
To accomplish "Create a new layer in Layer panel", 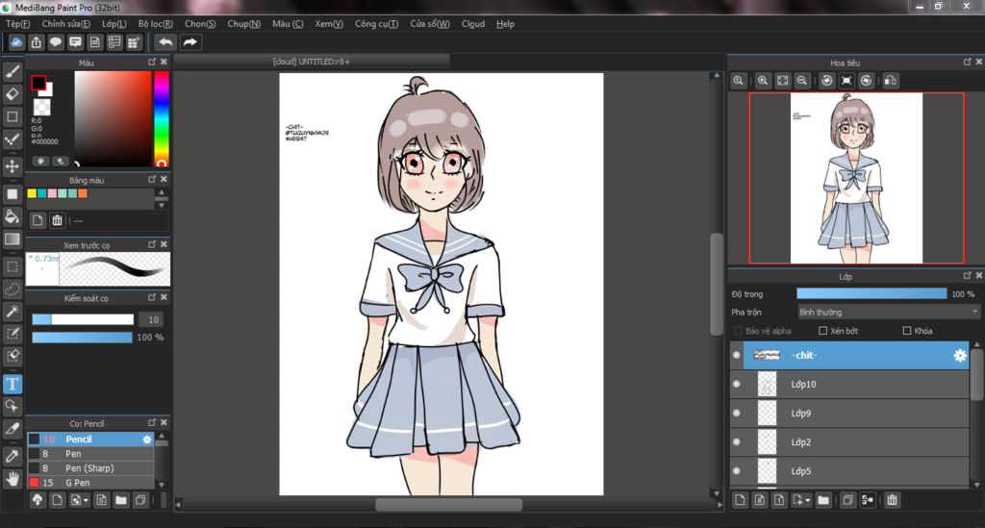I will (740, 500).
